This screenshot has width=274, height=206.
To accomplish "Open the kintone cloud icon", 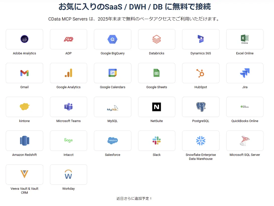I will (x=24, y=107).
